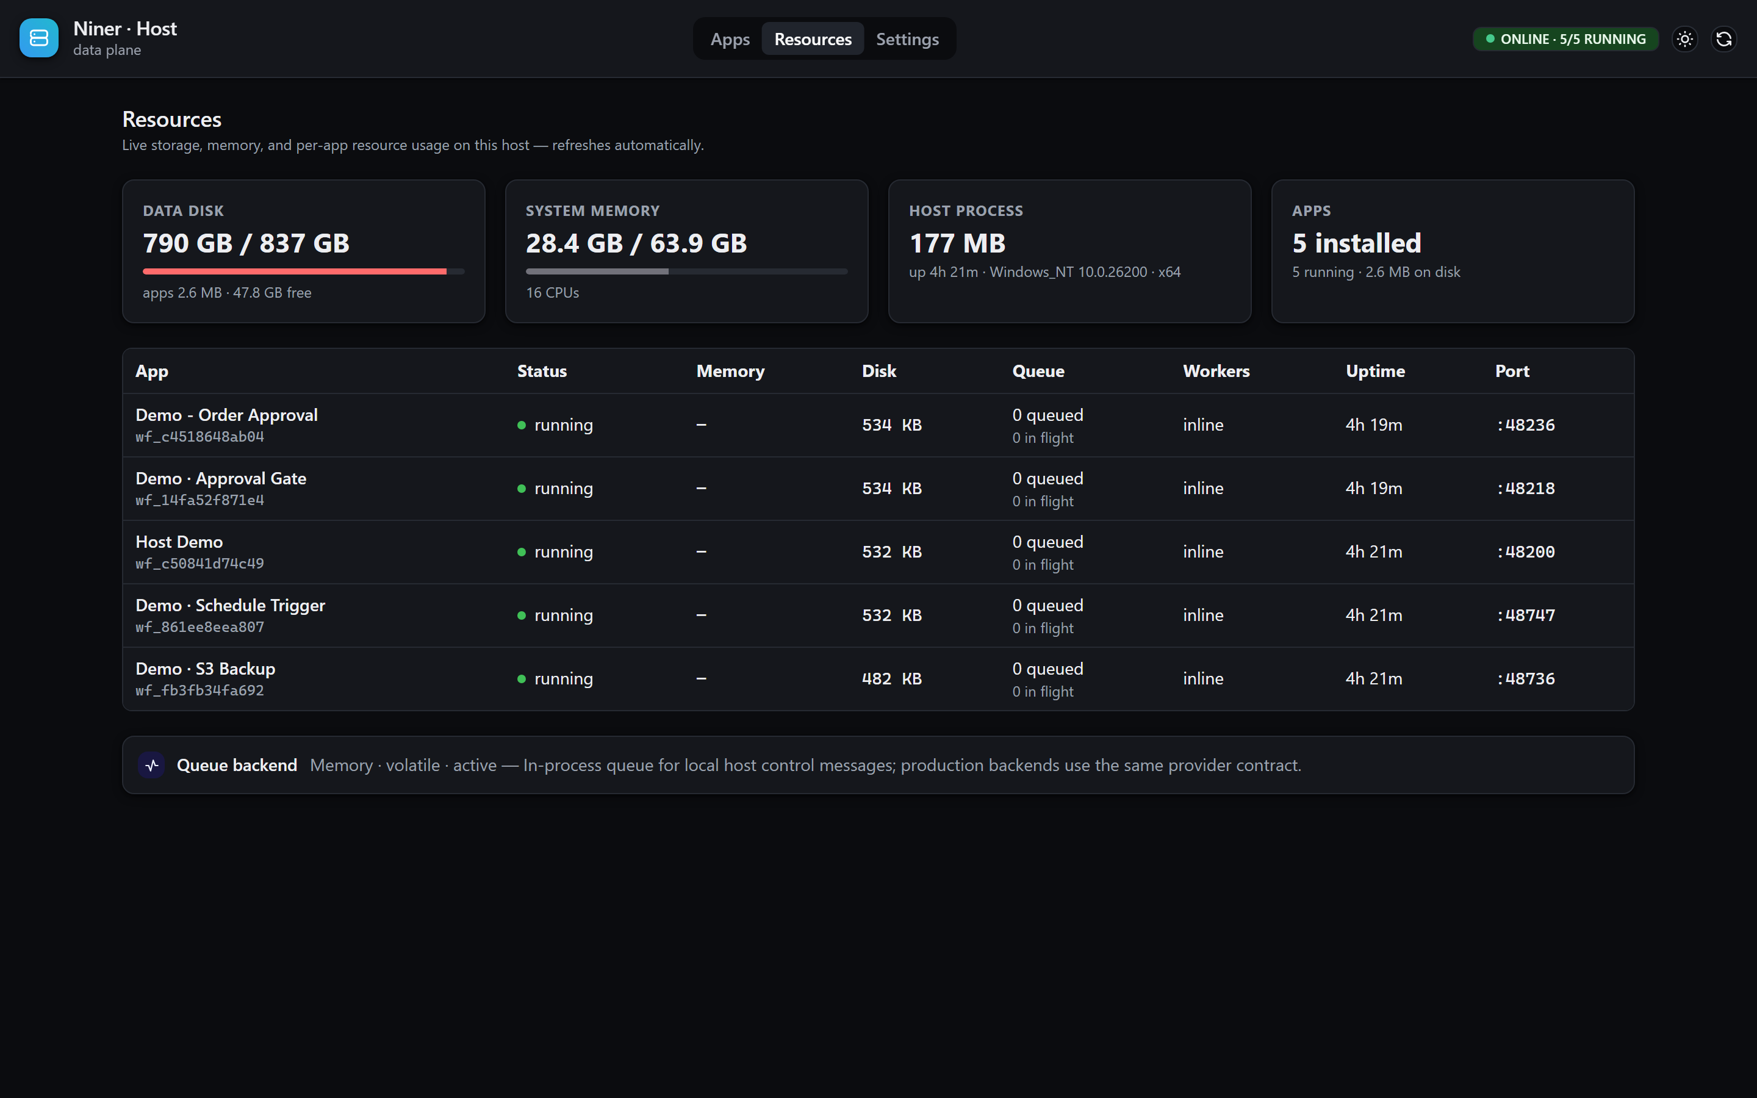Click the 28.4 GB / 63.9 GB memory value
1757x1098 pixels.
coord(636,243)
